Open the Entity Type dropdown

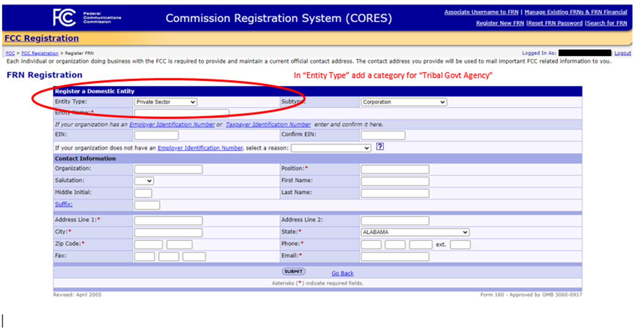click(165, 102)
